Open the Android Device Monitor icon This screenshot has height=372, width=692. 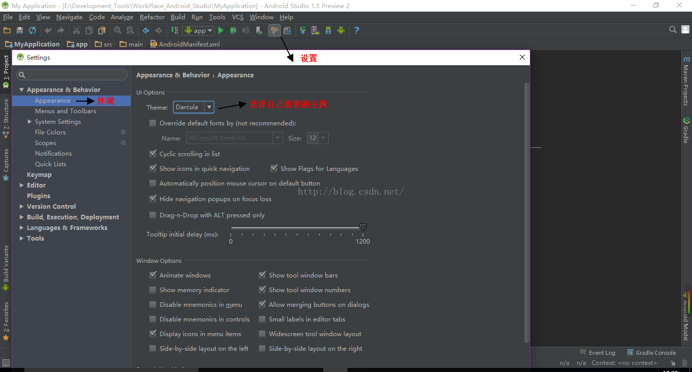tap(341, 30)
